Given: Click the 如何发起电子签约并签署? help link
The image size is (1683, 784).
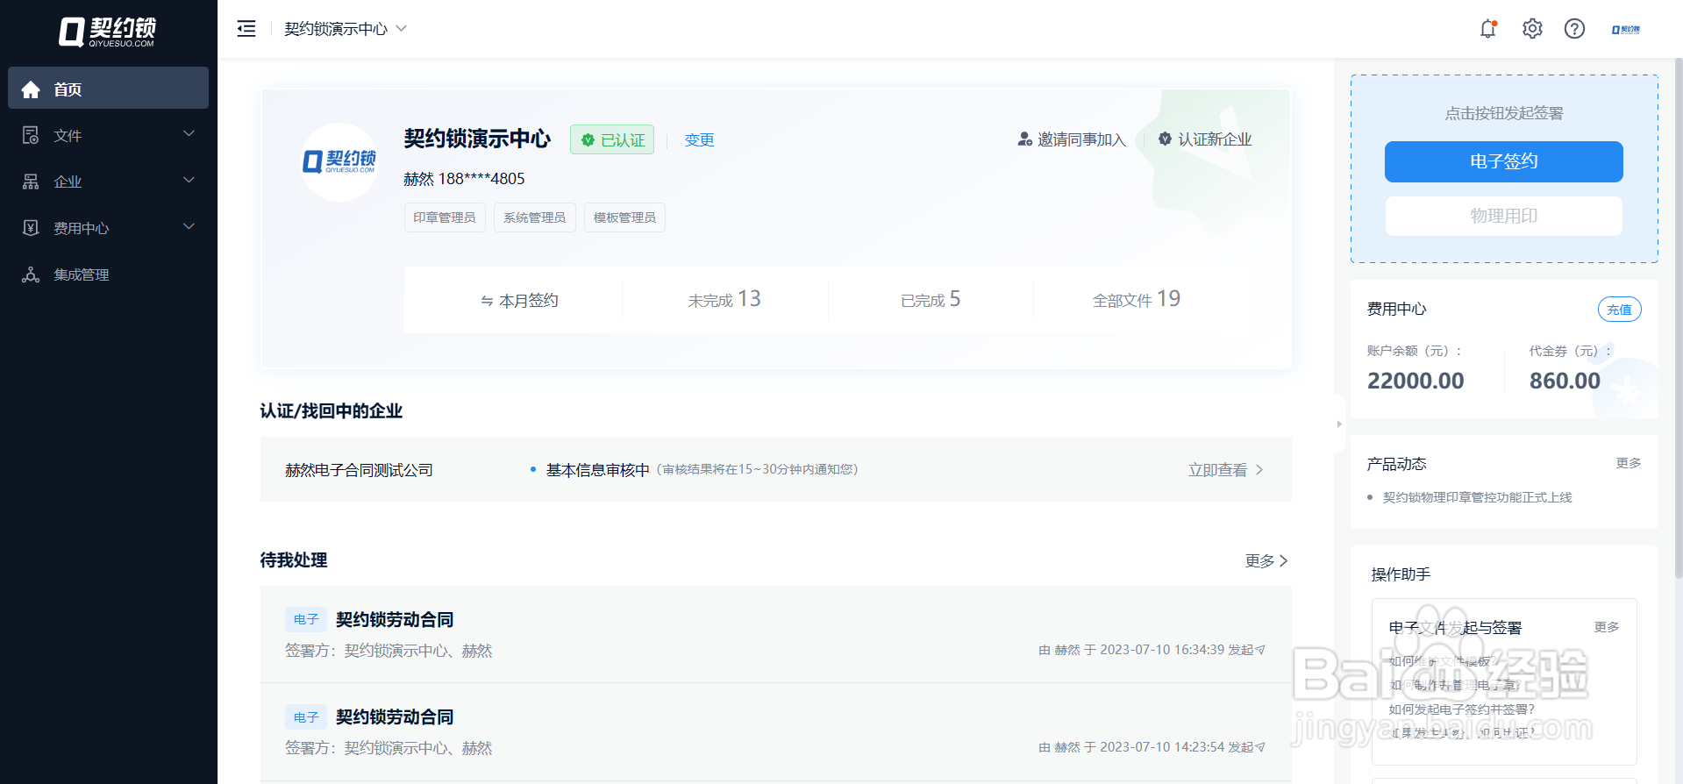Looking at the screenshot, I should click(x=1461, y=709).
